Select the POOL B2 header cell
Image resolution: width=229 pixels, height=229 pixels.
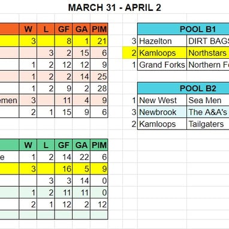(183, 89)
